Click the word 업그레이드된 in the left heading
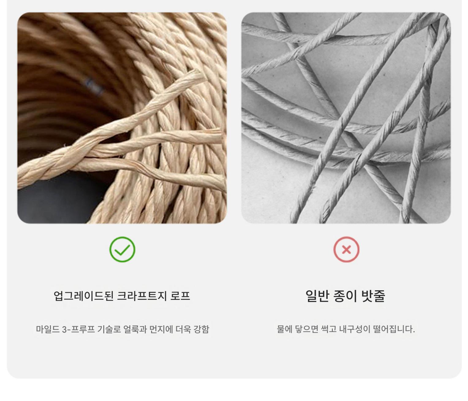The image size is (468, 401). click(84, 296)
